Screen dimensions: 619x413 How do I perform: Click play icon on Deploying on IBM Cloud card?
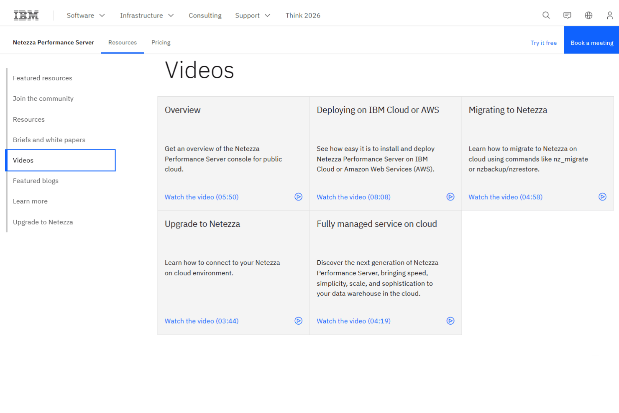[450, 197]
